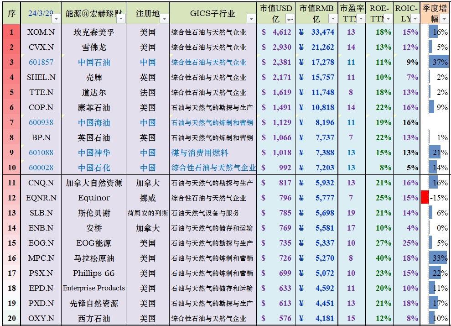Screen dimensions: 451x326
Task: Open sort dropdown on 市值USD亿 column
Action: pyautogui.click(x=290, y=19)
